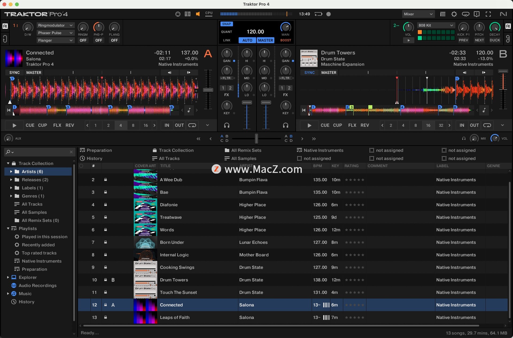Jump to start of Deck A track
This screenshot has width=513, height=338.
[9, 110]
